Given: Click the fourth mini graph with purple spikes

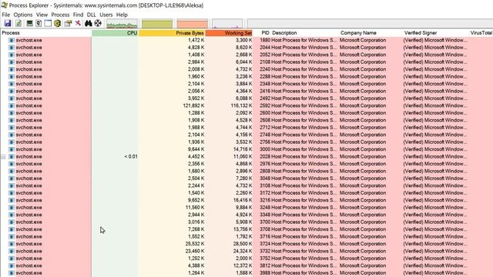Looking at the screenshot, I should tap(227, 24).
